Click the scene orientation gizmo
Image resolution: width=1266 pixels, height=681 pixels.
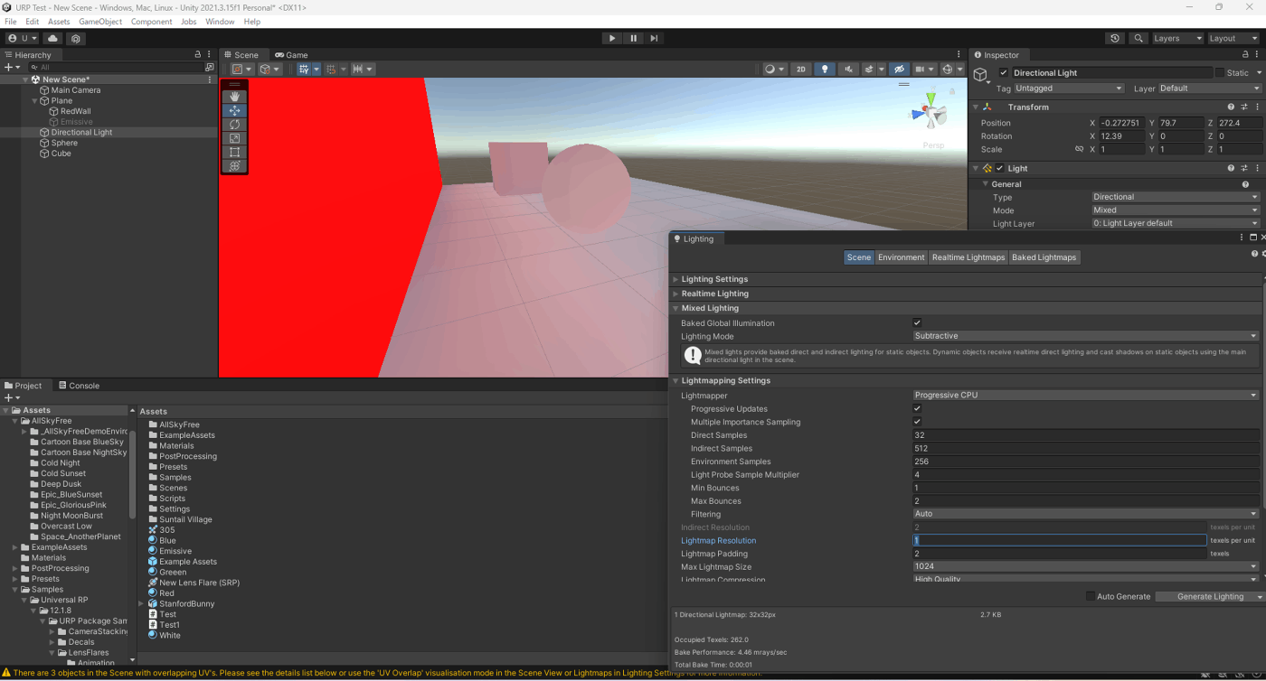pyautogui.click(x=931, y=112)
